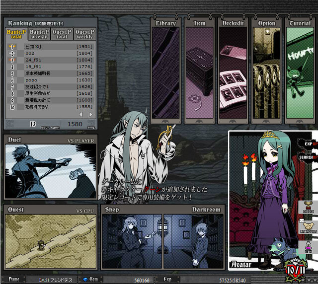Start a Duel VS PLAYER
318x284 pixels.
click(x=51, y=167)
